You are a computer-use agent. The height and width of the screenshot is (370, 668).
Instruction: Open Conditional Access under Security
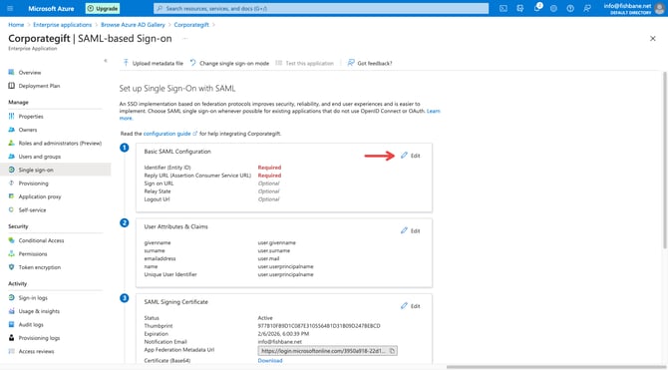[41, 240]
